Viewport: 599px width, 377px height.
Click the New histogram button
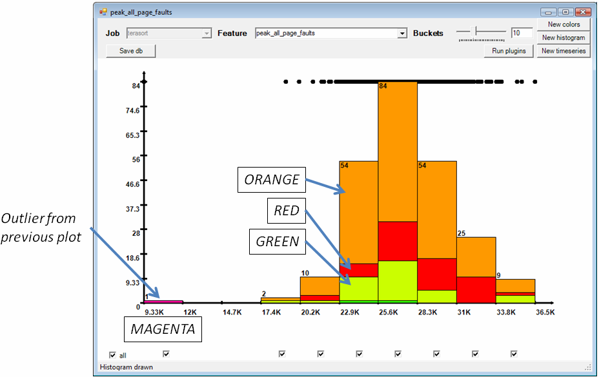click(x=563, y=38)
